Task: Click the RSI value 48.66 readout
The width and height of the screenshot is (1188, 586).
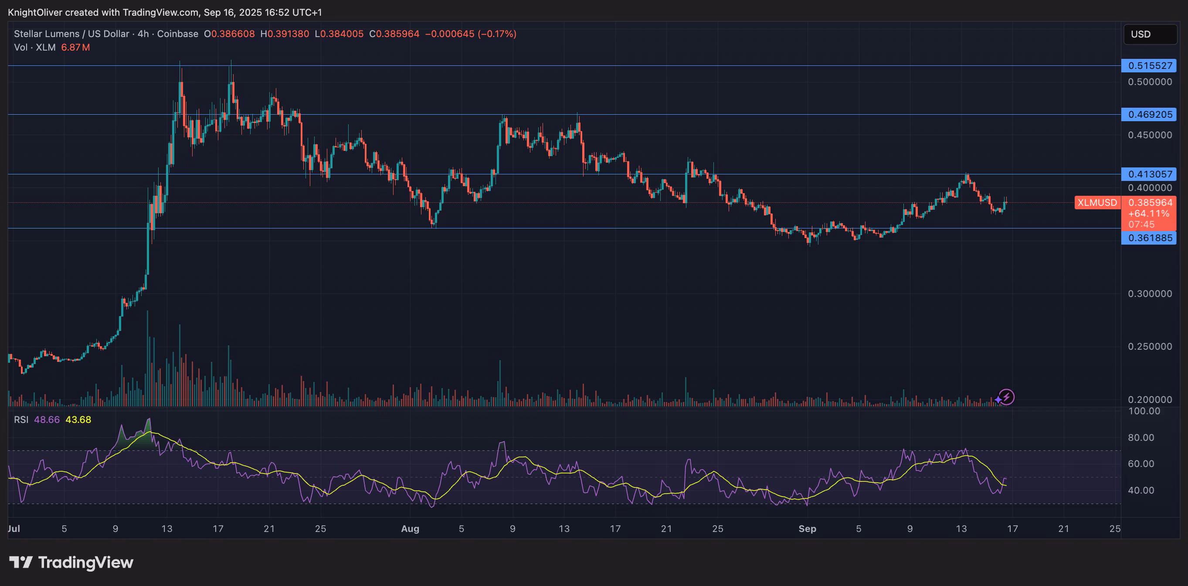Action: click(x=47, y=420)
